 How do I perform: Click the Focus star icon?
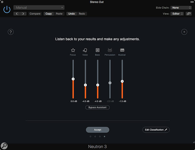pos(73,50)
